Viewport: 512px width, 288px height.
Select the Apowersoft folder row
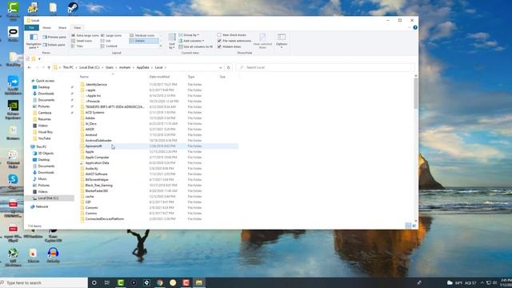pos(159,146)
